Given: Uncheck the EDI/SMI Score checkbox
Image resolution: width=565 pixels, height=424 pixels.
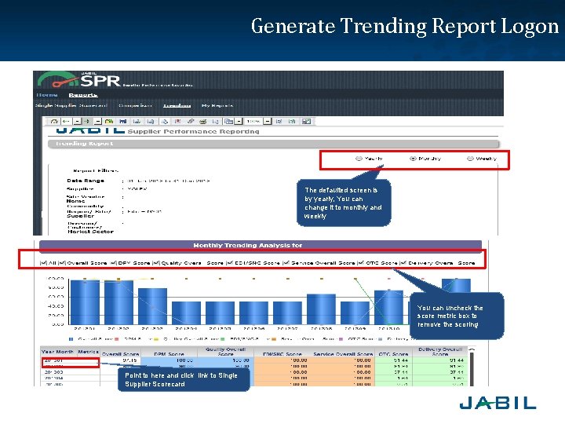Looking at the screenshot, I should 229,263.
